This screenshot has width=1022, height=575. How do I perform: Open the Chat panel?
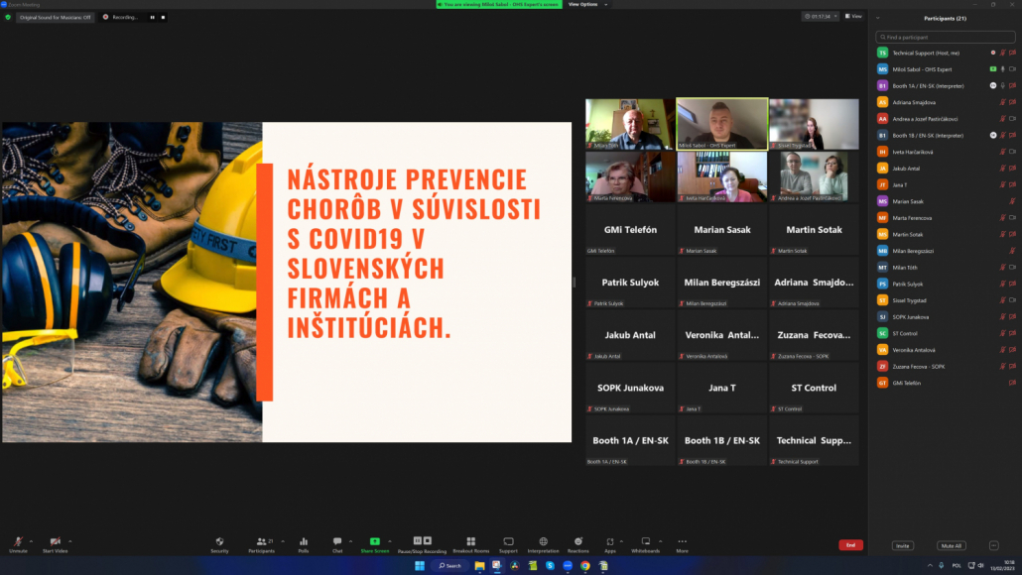pyautogui.click(x=337, y=542)
